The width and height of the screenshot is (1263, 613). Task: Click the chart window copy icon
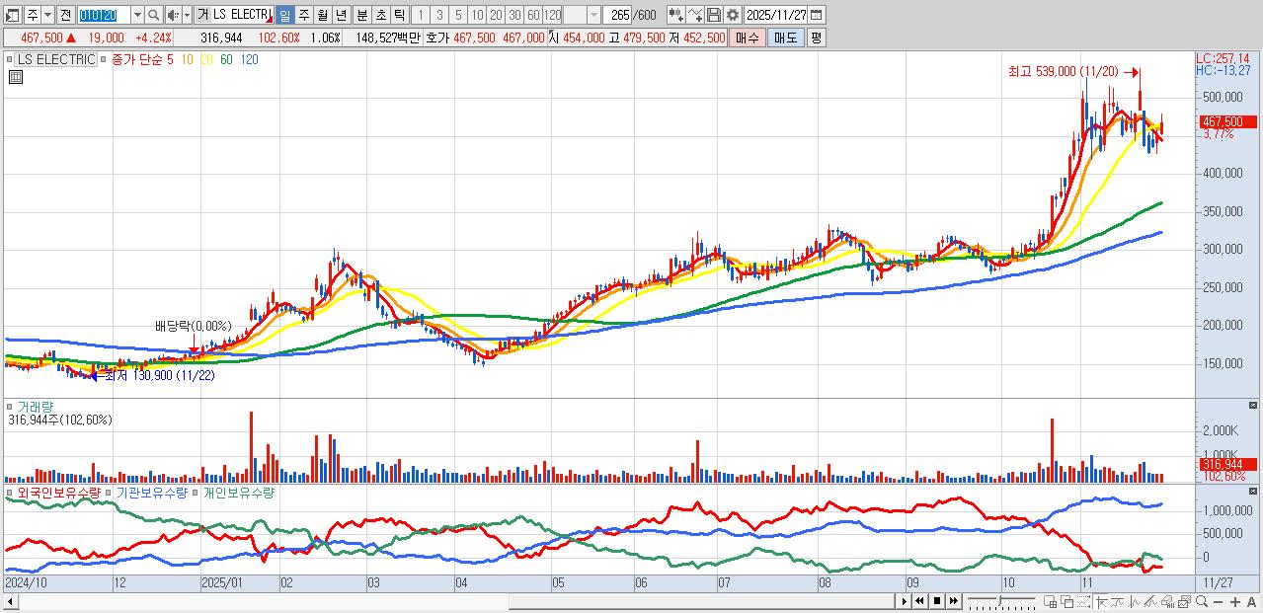point(1184,601)
